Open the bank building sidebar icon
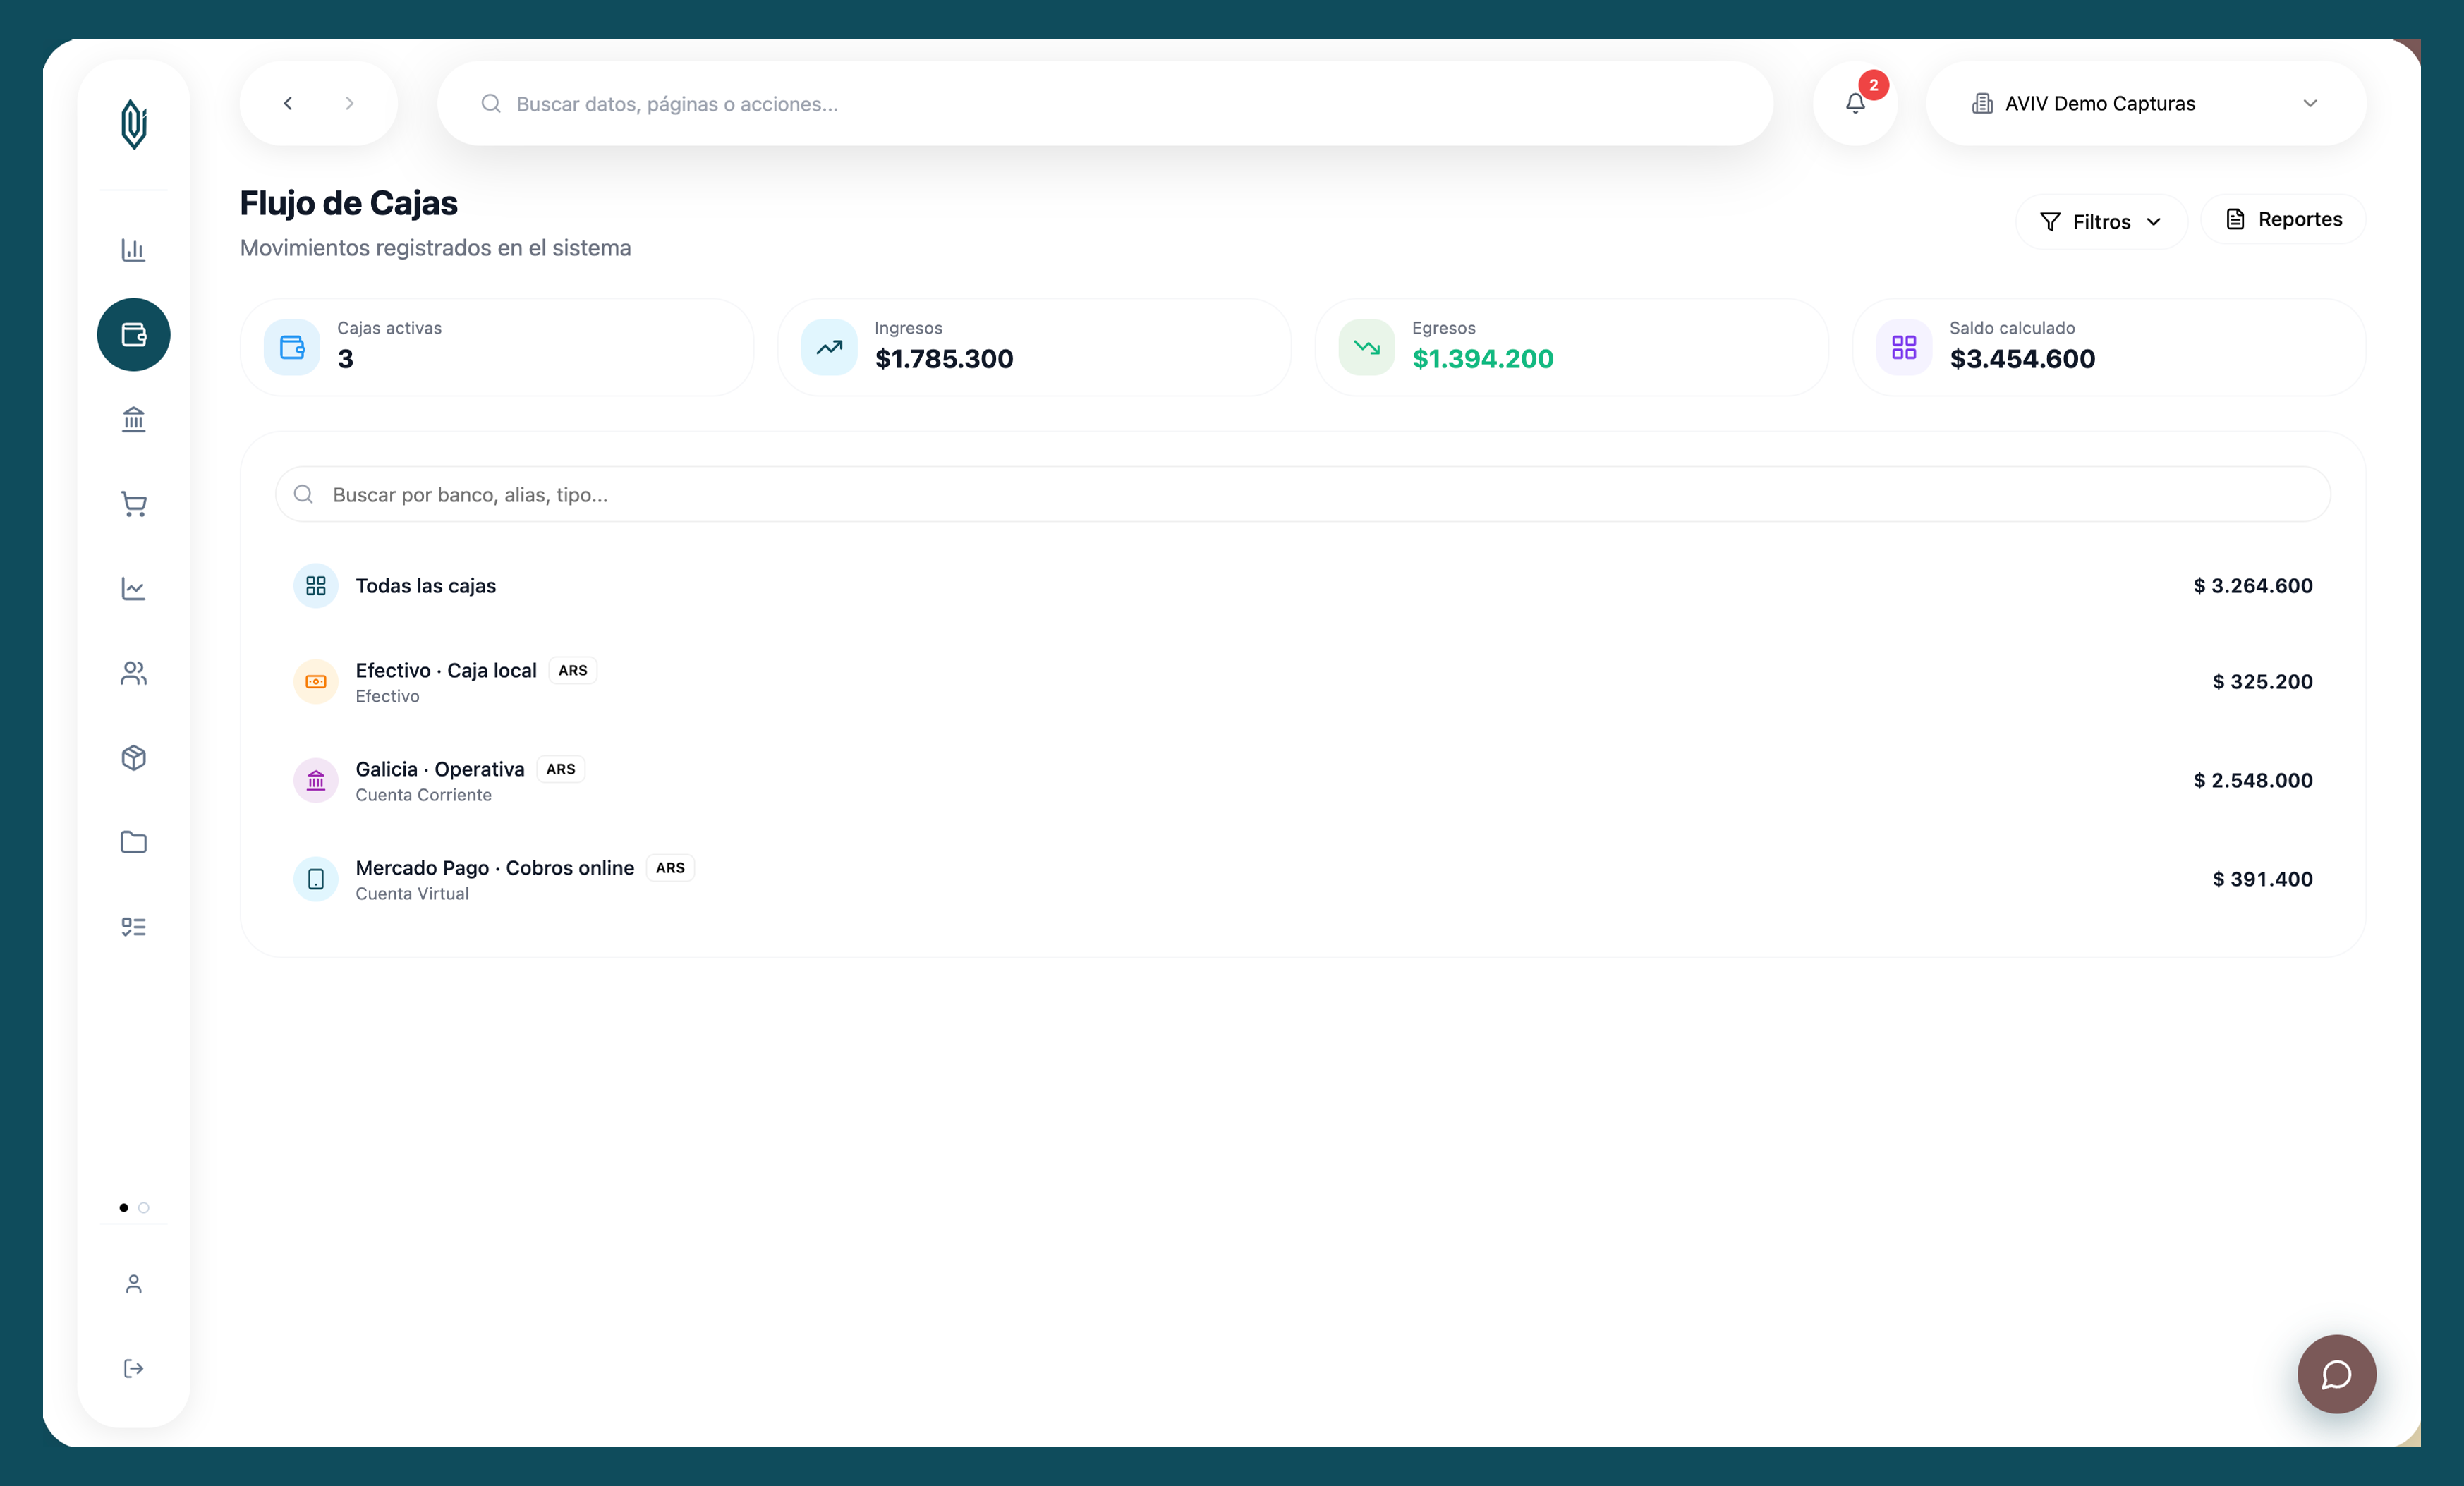Screen dimensions: 2464x1486 [134, 419]
